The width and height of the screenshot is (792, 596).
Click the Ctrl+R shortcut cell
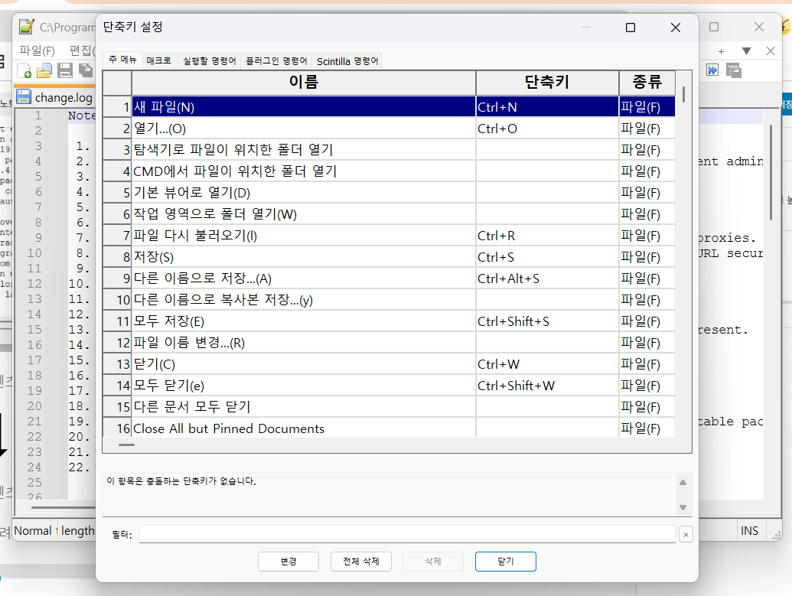[x=547, y=236]
